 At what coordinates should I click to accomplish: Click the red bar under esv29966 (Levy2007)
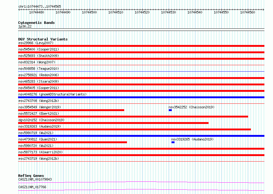(141, 46)
